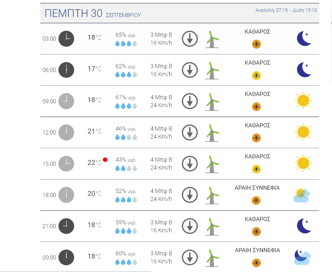This screenshot has height=272, width=332.
Task: Click the ΚΑΘΑΡΟΣ label at 03:00
Action: [x=258, y=32]
